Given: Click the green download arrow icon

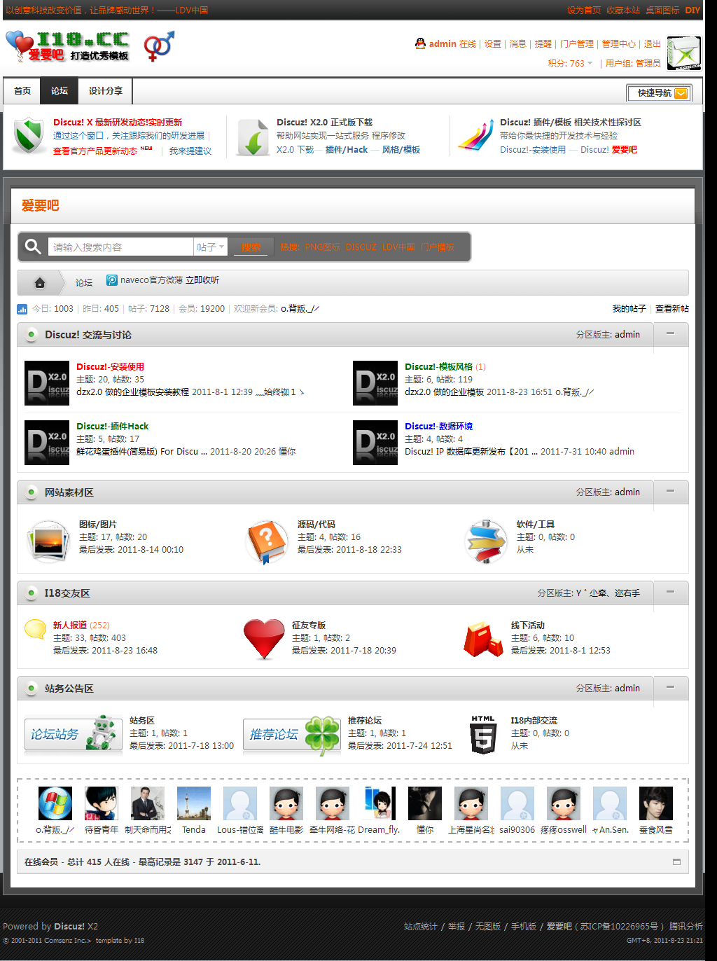Looking at the screenshot, I should [253, 137].
